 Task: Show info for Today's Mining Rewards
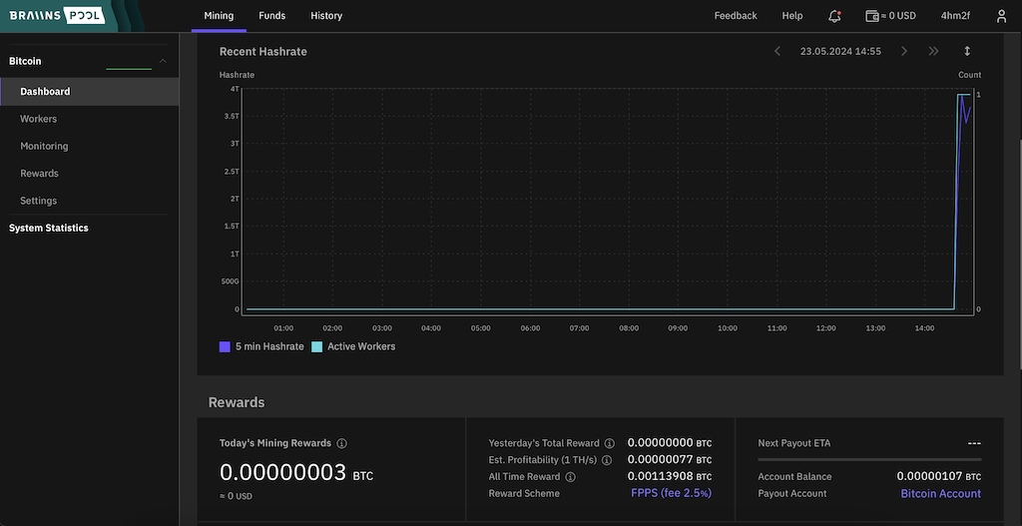point(341,443)
